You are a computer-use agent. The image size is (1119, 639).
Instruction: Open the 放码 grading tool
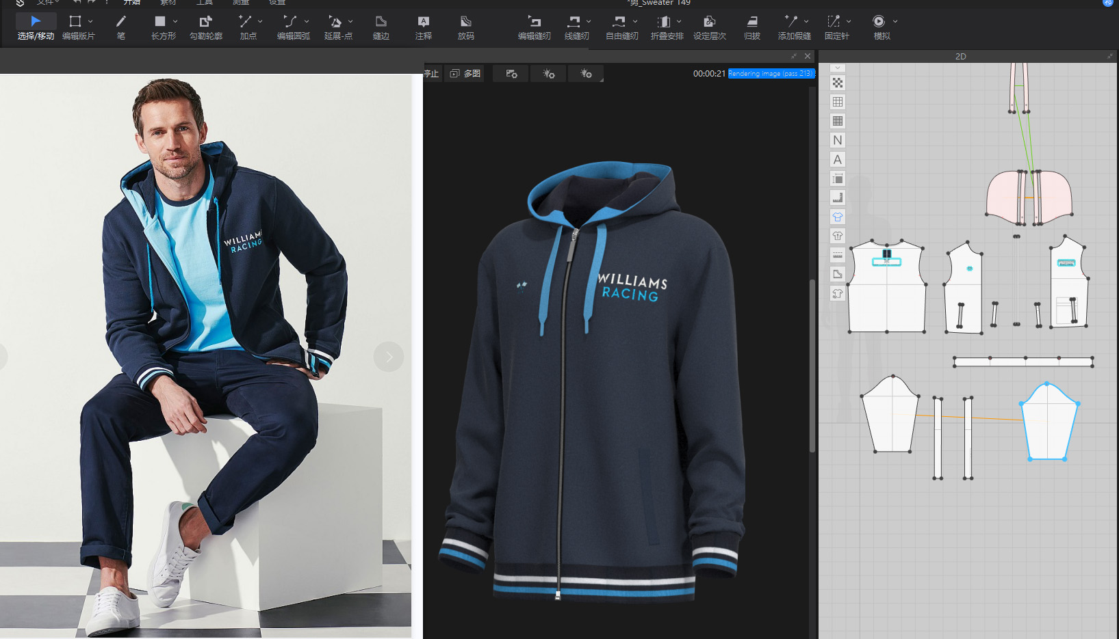(465, 27)
